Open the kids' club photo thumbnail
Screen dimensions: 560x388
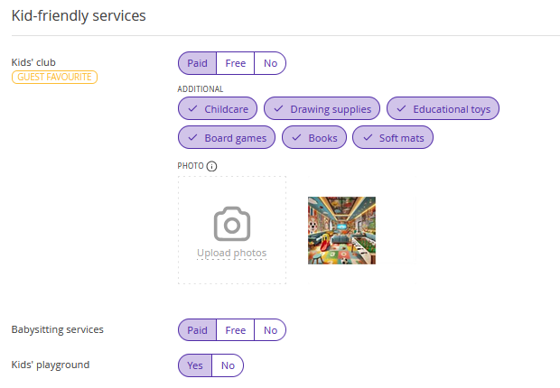pyautogui.click(x=341, y=231)
